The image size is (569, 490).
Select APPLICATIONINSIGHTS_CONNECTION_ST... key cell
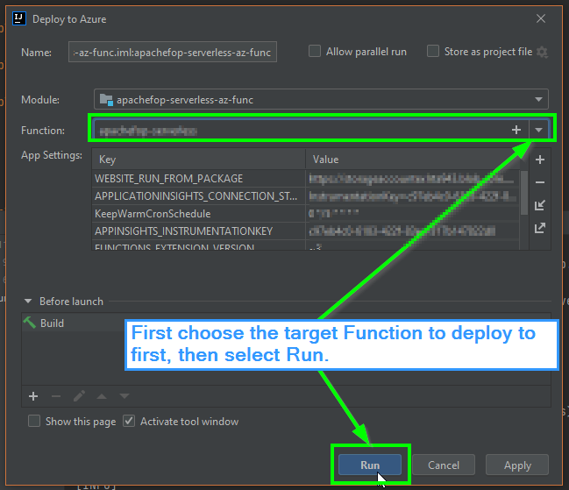tap(198, 195)
